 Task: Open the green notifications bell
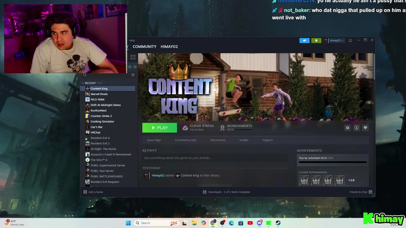(316, 41)
